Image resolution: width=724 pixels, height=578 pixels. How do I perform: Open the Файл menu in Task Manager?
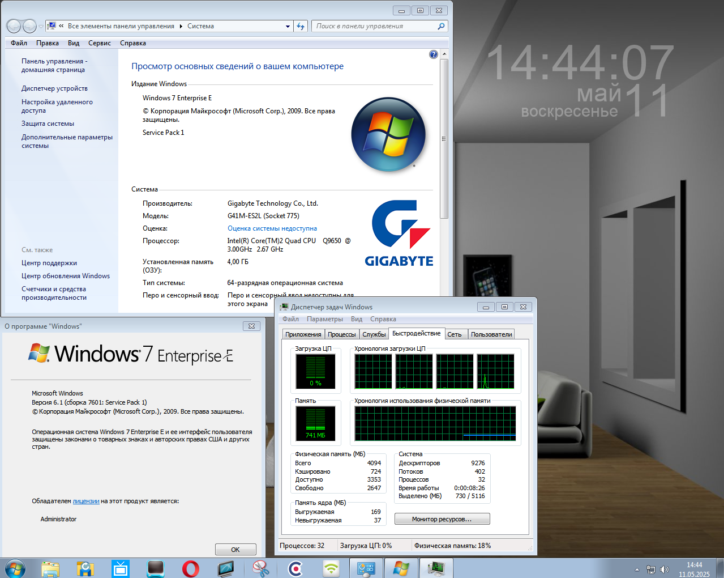tap(290, 319)
